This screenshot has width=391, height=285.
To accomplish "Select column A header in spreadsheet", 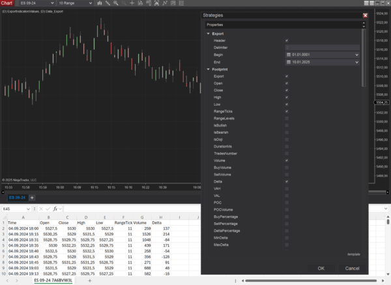I will pyautogui.click(x=23, y=217).
